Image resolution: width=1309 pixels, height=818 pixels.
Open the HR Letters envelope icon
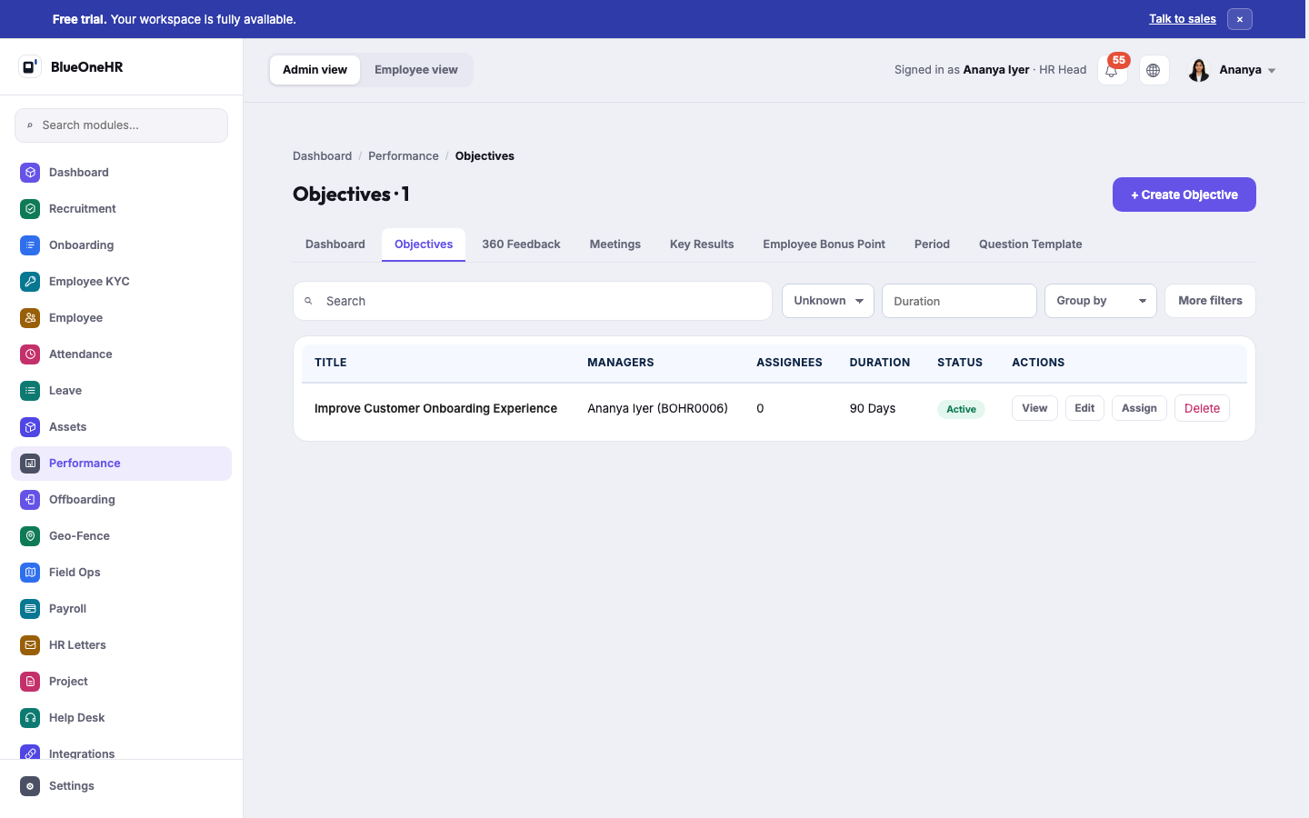pos(30,645)
